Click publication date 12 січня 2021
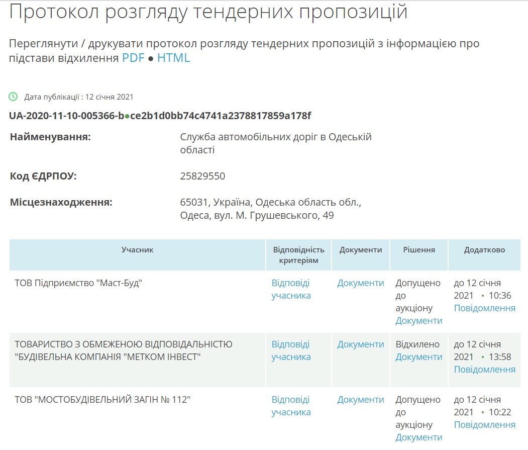 (109, 97)
